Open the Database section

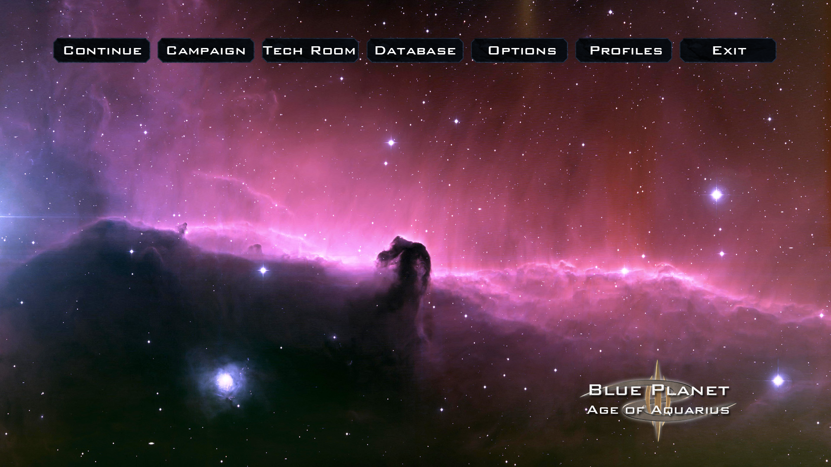415,51
